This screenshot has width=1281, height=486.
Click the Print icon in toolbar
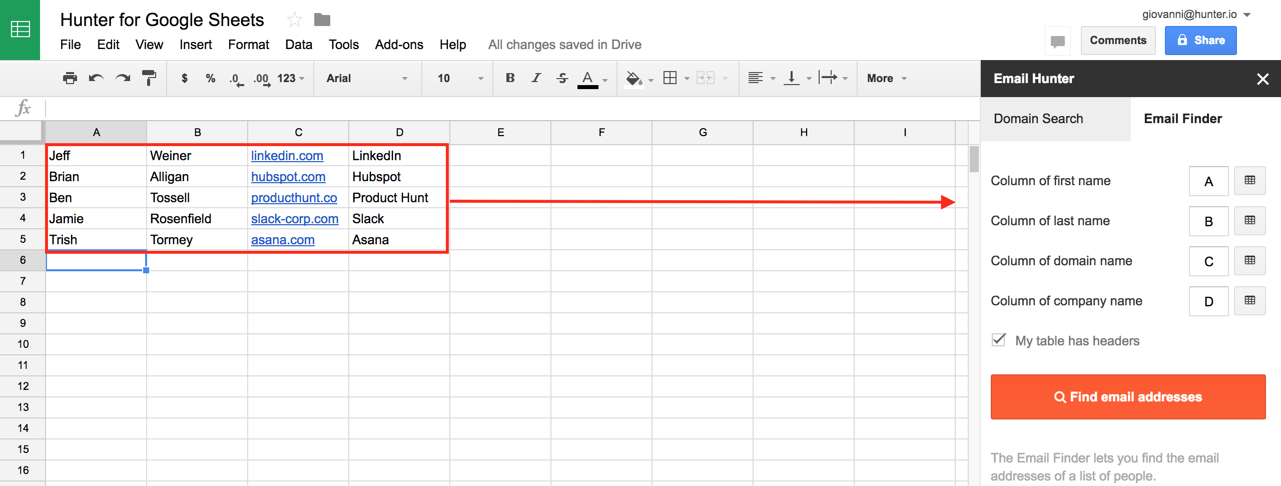[x=70, y=78]
